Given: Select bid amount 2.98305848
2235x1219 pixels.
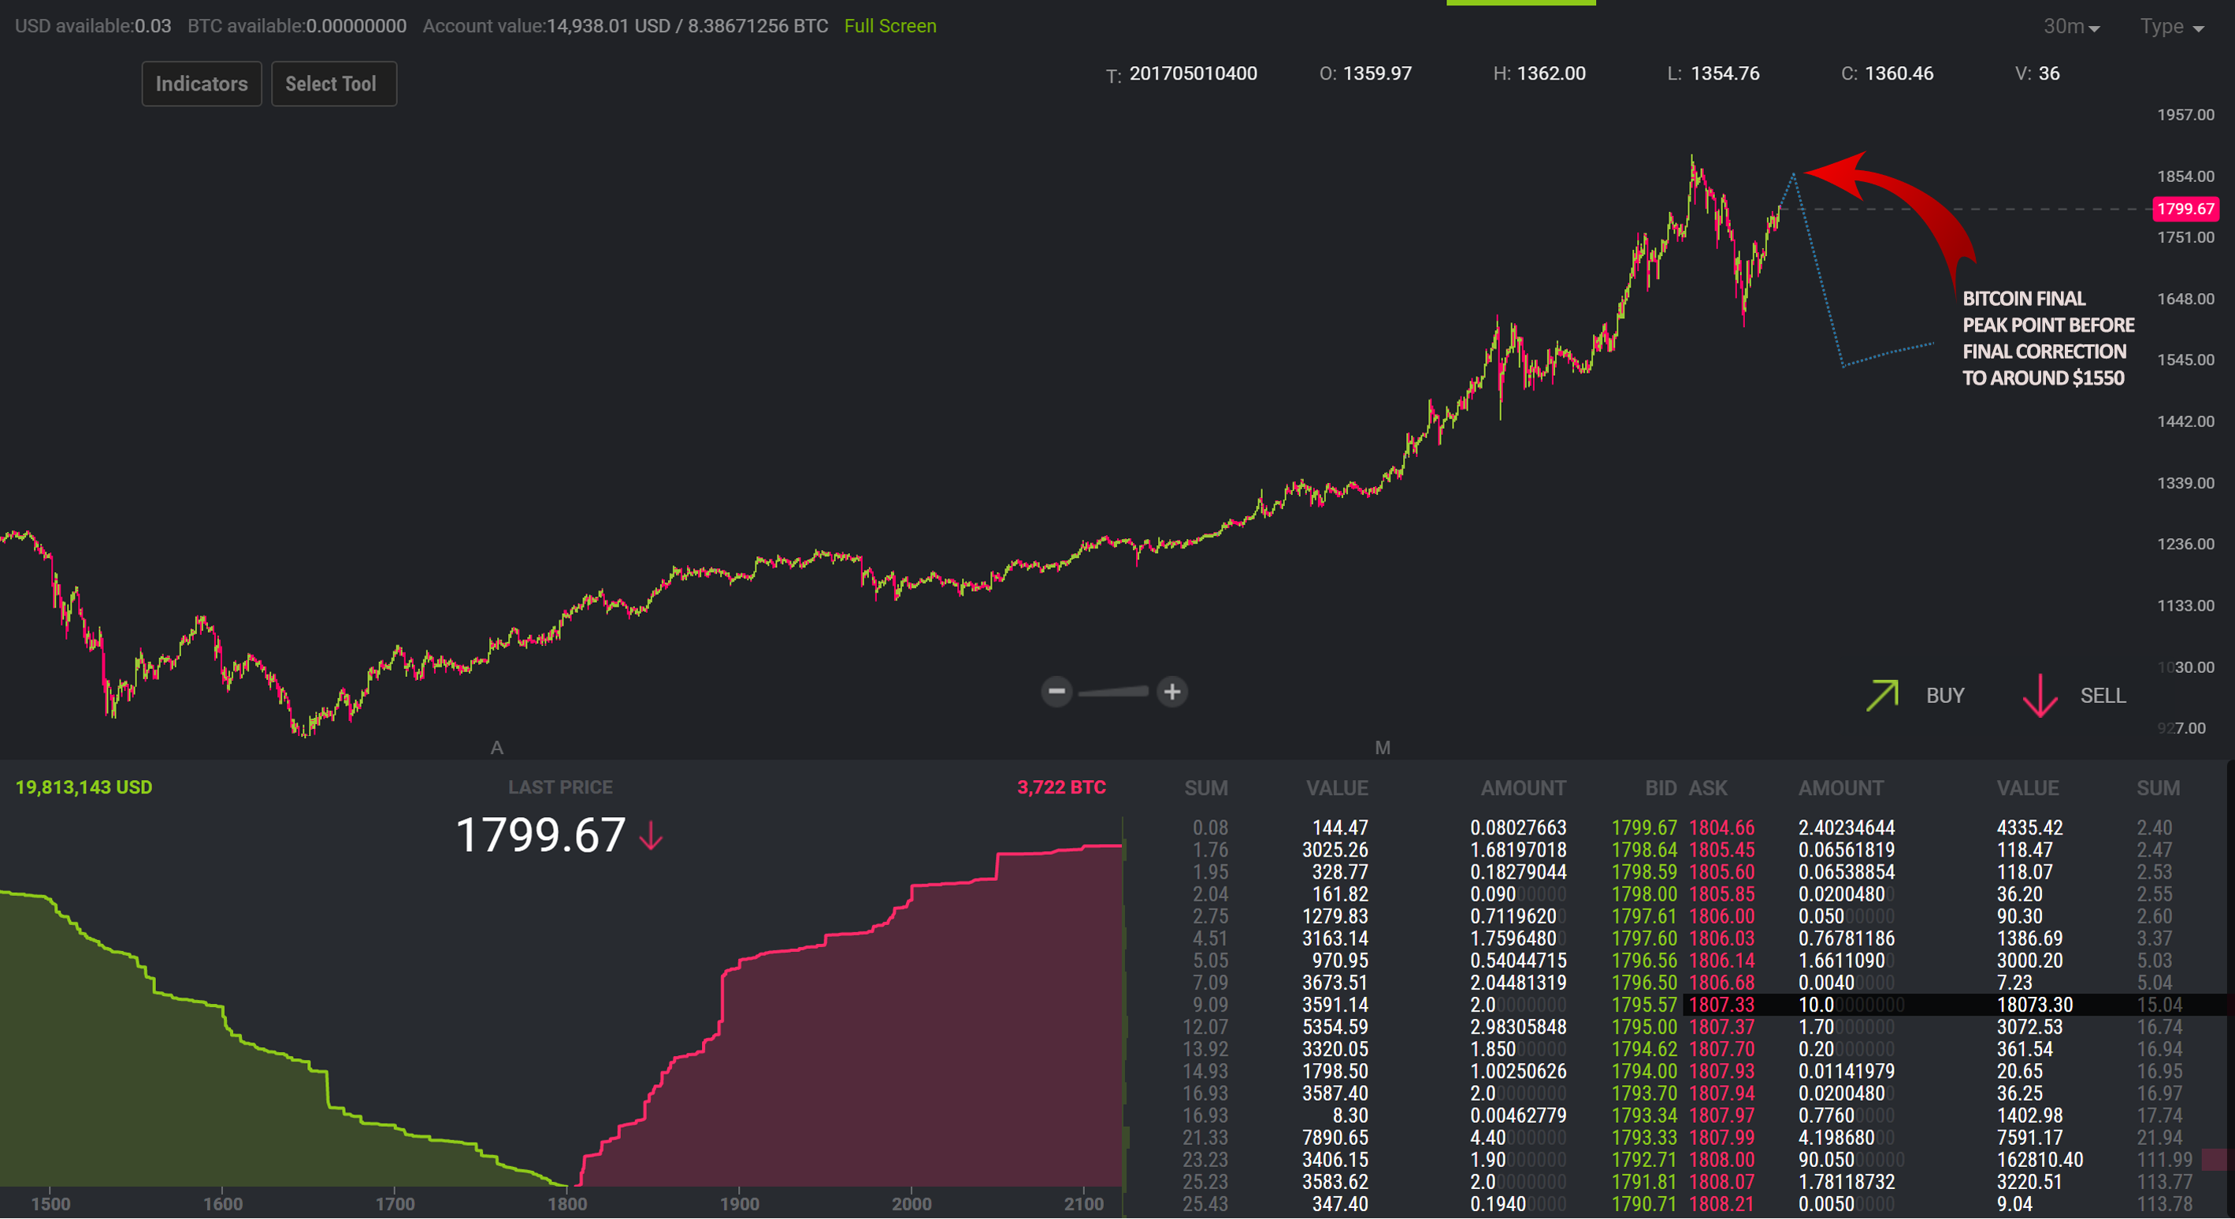Looking at the screenshot, I should point(1518,1028).
